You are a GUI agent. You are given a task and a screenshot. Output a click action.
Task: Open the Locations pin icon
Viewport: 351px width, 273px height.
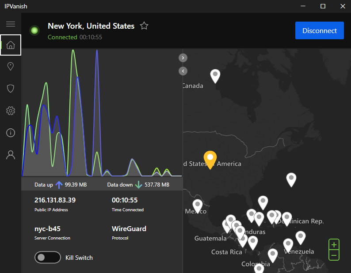click(11, 66)
